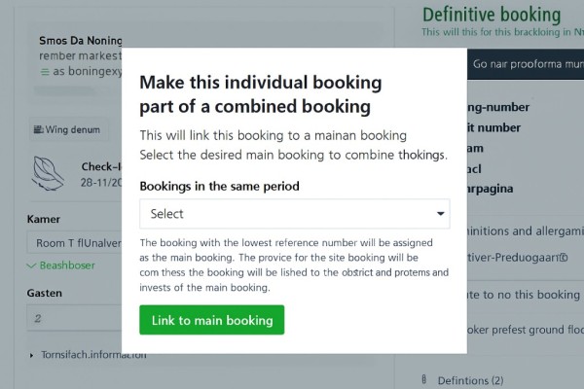
Task: Open the Definitions (2) link
Action: (470, 379)
